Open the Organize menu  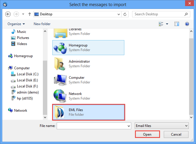click(x=16, y=24)
